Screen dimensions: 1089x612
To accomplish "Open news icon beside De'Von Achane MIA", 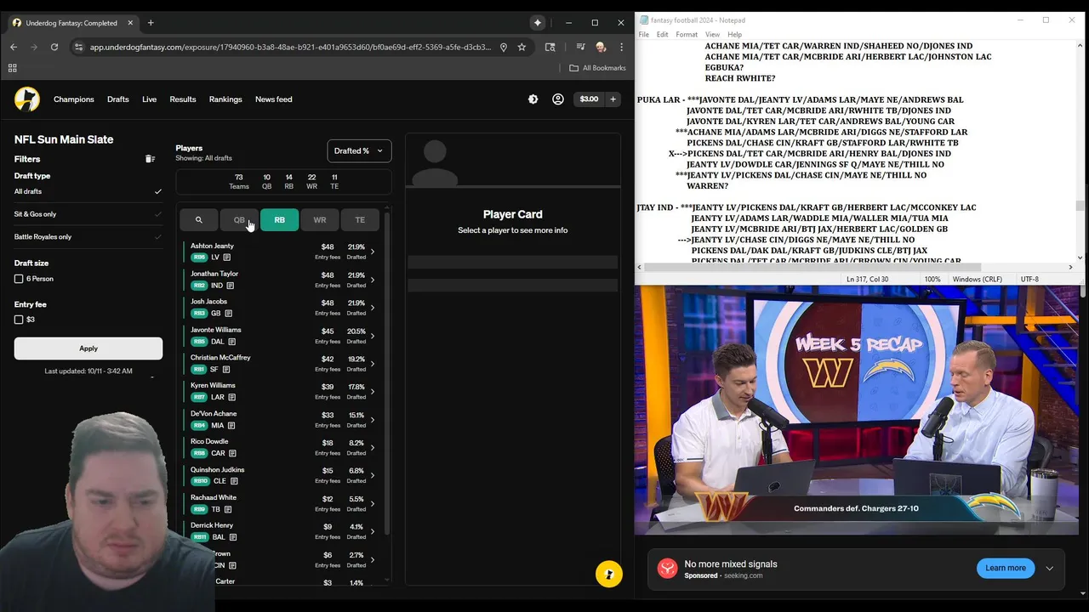I will (231, 425).
